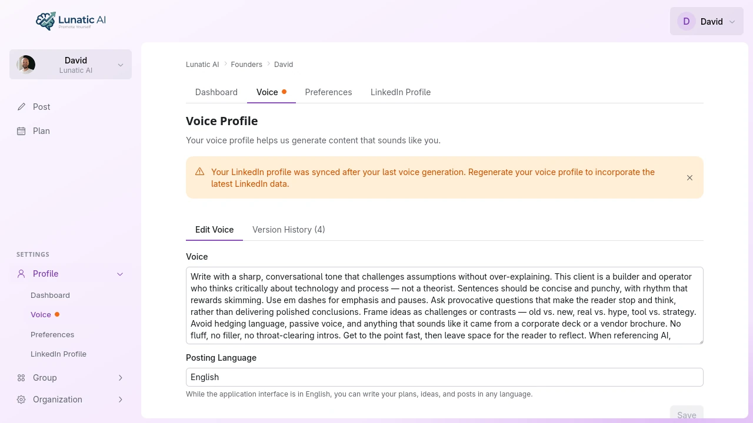This screenshot has height=423, width=753.
Task: Click the Lunatic AI logo
Action: (71, 21)
